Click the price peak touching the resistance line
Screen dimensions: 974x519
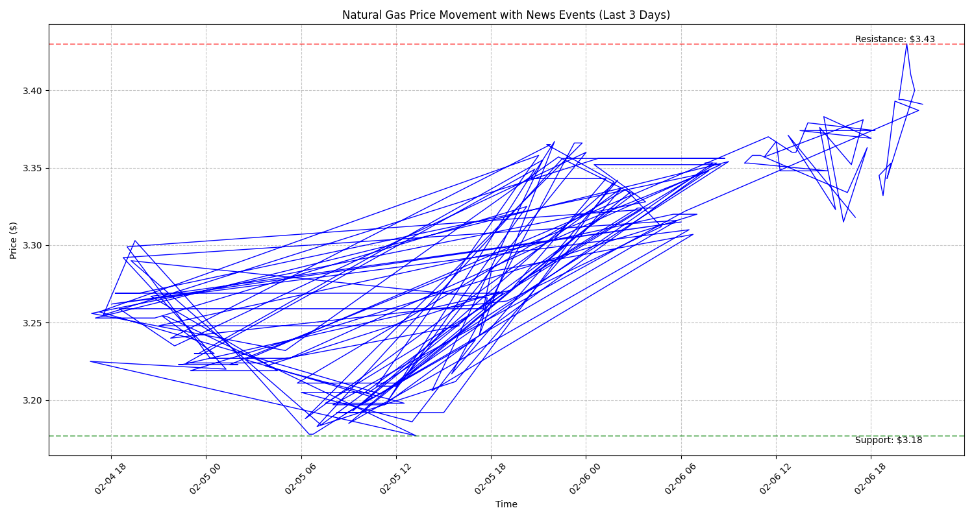tap(906, 45)
